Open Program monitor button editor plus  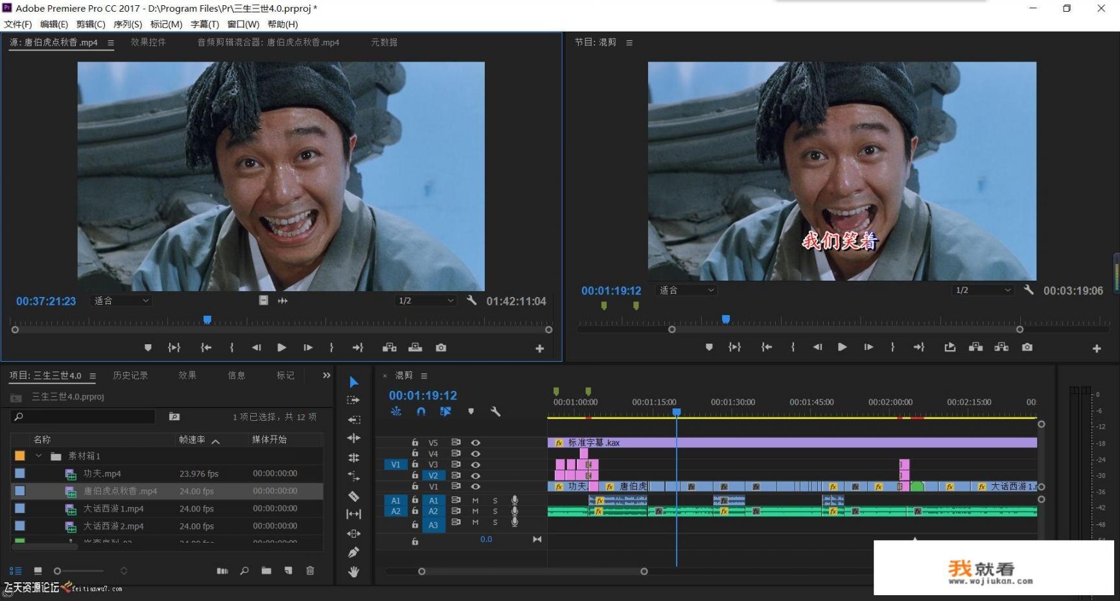pyautogui.click(x=1097, y=349)
